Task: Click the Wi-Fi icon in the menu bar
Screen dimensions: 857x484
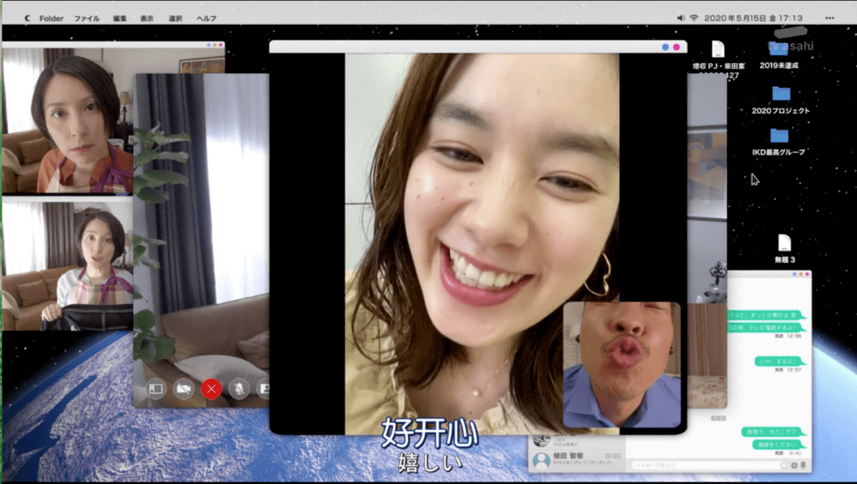Action: (694, 18)
